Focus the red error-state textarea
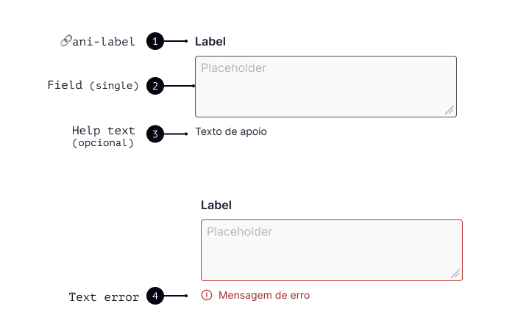 pyautogui.click(x=332, y=250)
